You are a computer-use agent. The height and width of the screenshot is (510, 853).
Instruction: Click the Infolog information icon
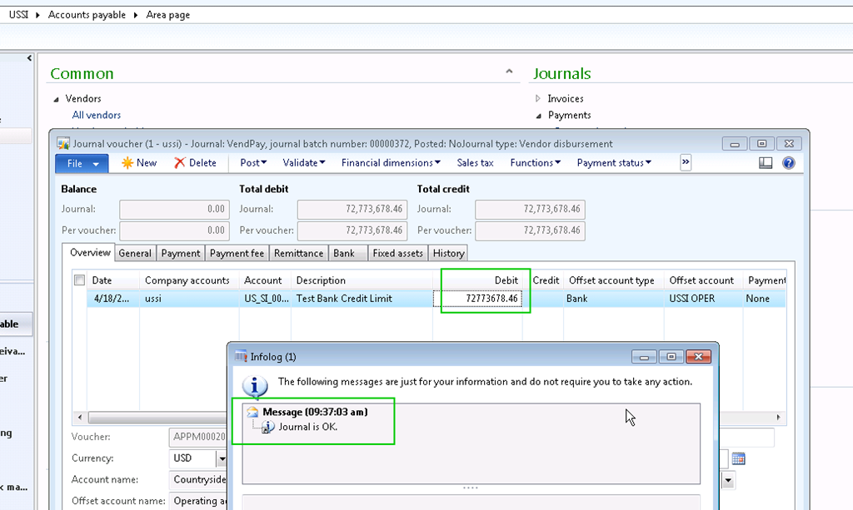[254, 386]
